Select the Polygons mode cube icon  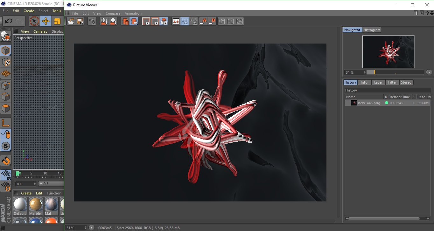click(6, 108)
